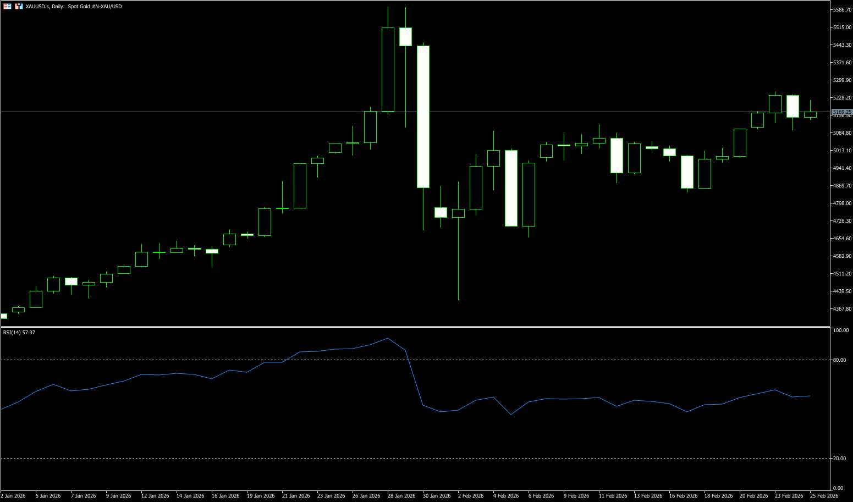Select the dashed RSI 20.00 level line

[412, 458]
